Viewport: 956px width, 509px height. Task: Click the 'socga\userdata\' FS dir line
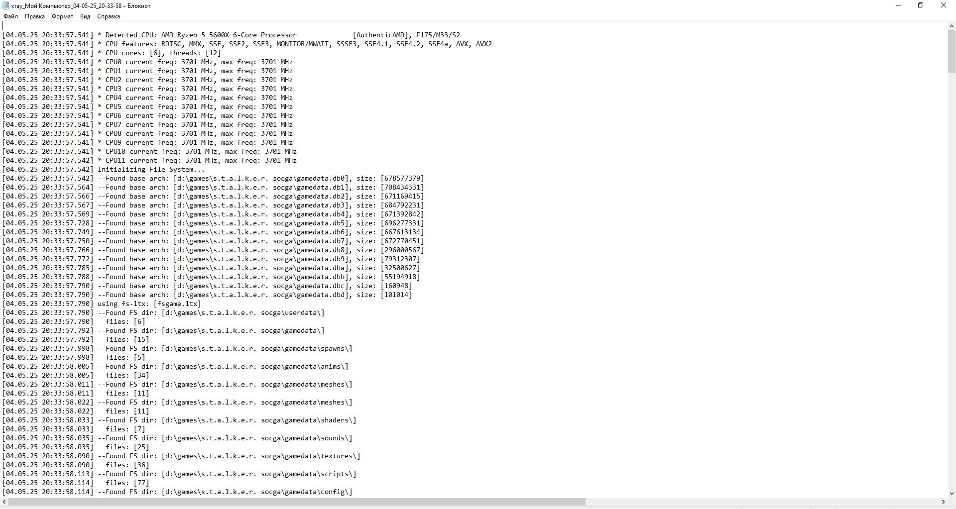164,312
